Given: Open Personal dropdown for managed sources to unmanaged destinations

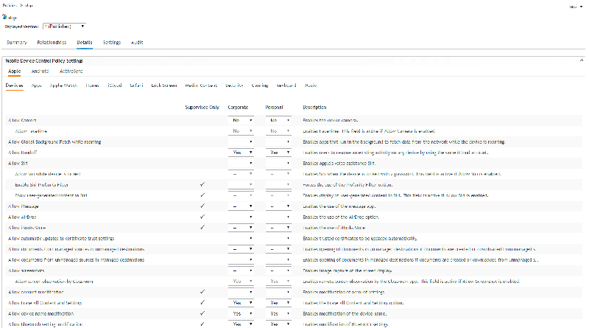Looking at the screenshot, I should click(278, 249).
